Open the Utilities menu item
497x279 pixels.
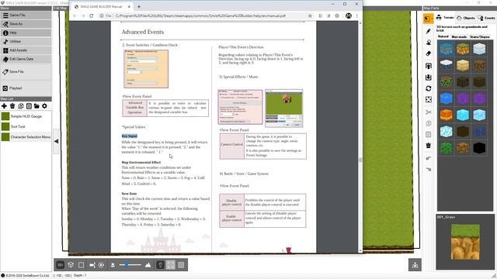tap(26, 41)
